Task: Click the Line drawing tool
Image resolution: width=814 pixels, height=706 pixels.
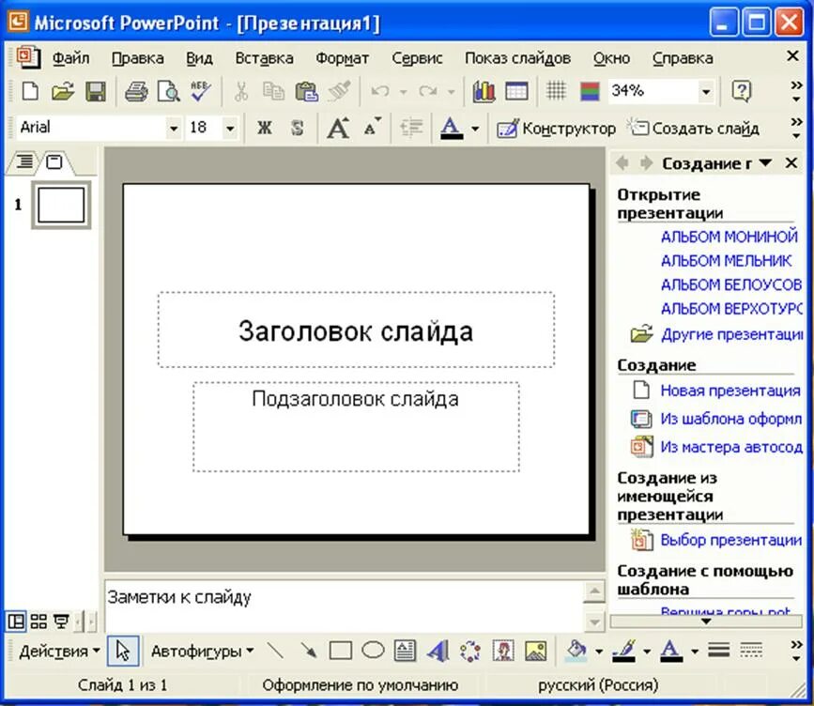Action: pyautogui.click(x=275, y=650)
